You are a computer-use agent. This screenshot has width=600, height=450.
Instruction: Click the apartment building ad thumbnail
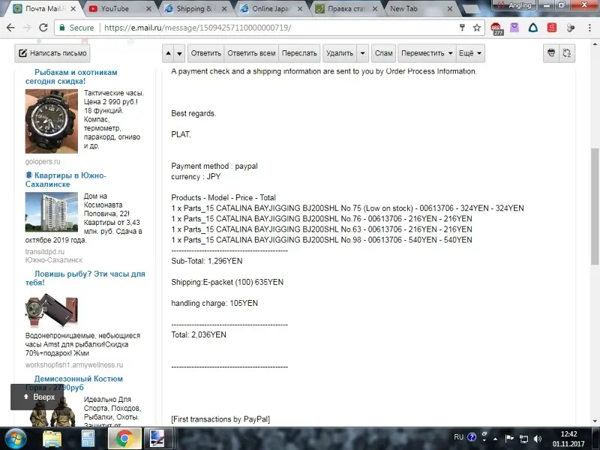(52, 212)
